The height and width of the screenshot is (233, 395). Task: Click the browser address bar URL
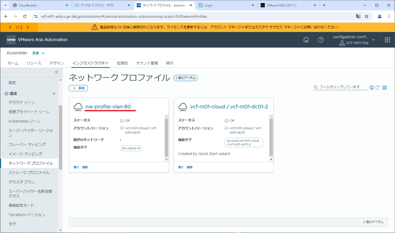click(124, 16)
